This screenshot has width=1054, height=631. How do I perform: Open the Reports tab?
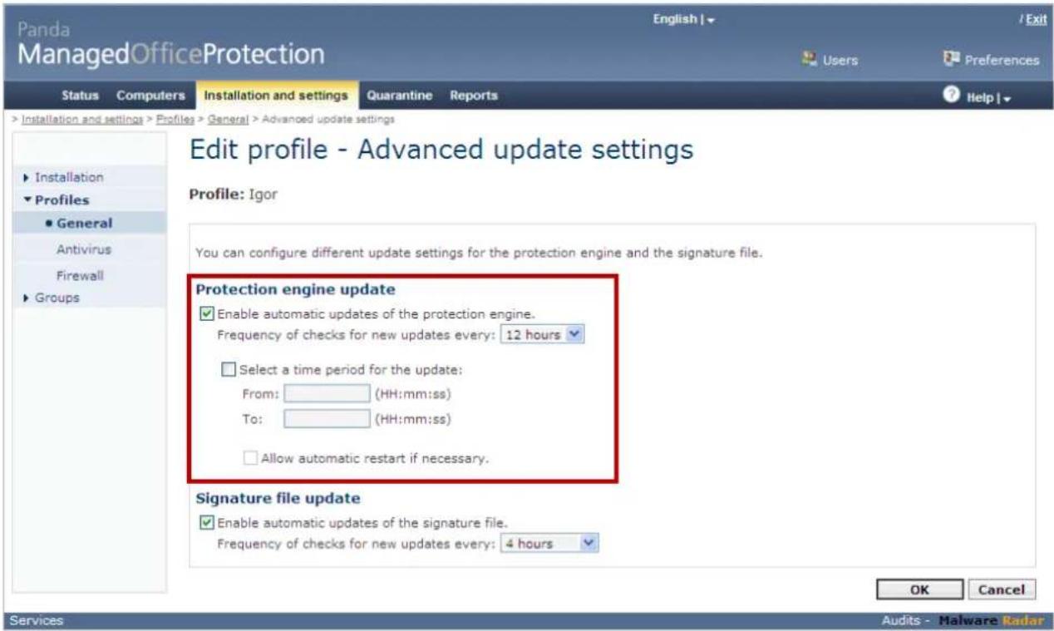click(x=473, y=96)
